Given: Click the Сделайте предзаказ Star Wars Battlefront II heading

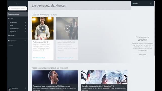Looking at the screenshot, I should point(98,86).
